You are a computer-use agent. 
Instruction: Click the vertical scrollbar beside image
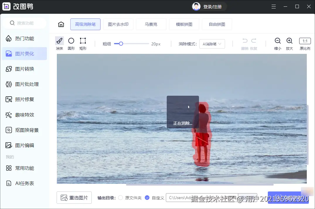tap(308, 135)
